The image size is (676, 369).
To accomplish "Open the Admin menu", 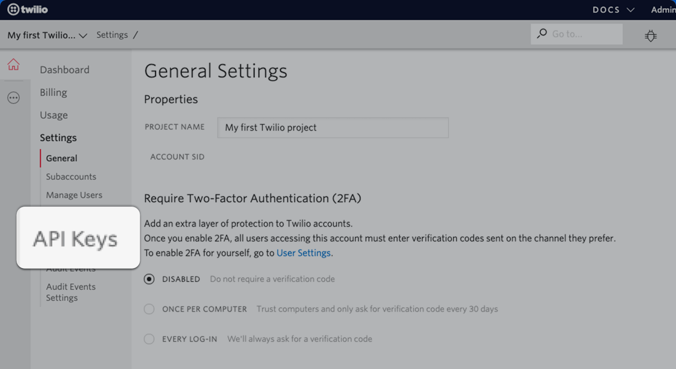I will [x=663, y=10].
